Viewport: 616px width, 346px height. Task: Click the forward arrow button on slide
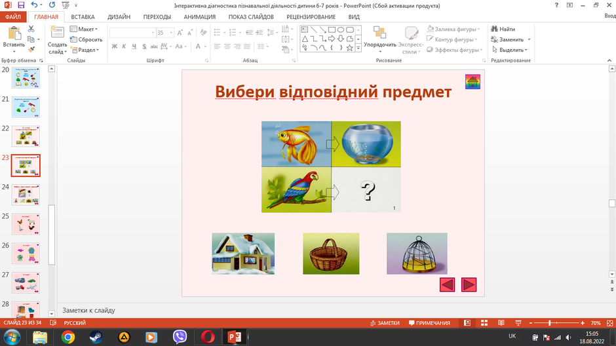pos(469,285)
